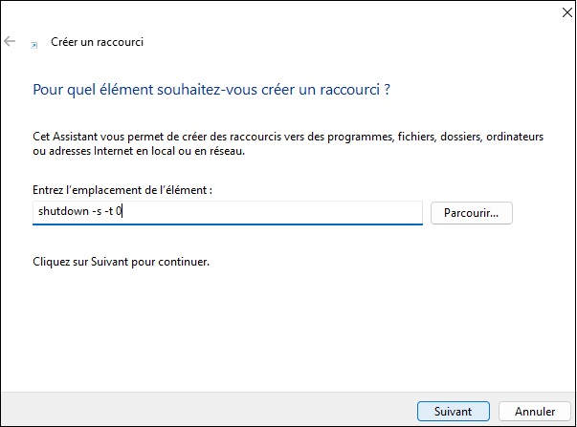Place cursor on the -t switch in field
Screen dimensions: 577x427
(109, 211)
